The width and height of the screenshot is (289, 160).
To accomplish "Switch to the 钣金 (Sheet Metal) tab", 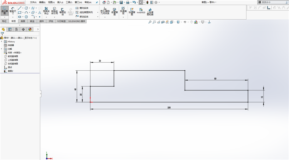I will tap(32, 21).
